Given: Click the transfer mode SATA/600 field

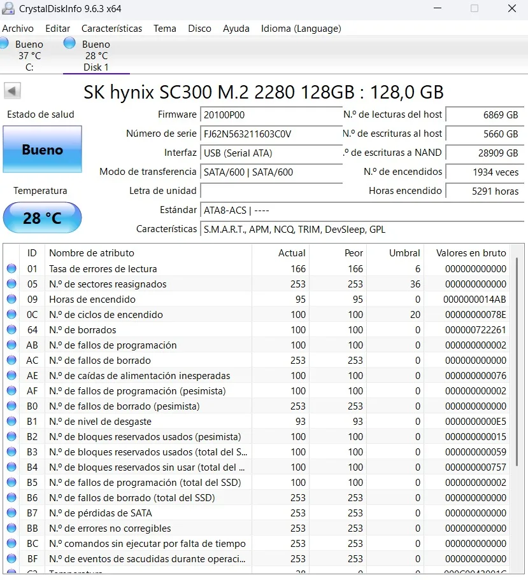Looking at the screenshot, I should click(x=271, y=172).
